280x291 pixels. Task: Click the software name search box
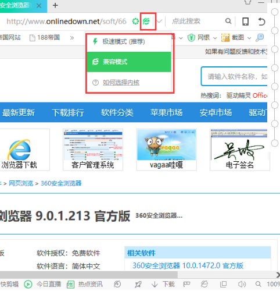pos(234,76)
